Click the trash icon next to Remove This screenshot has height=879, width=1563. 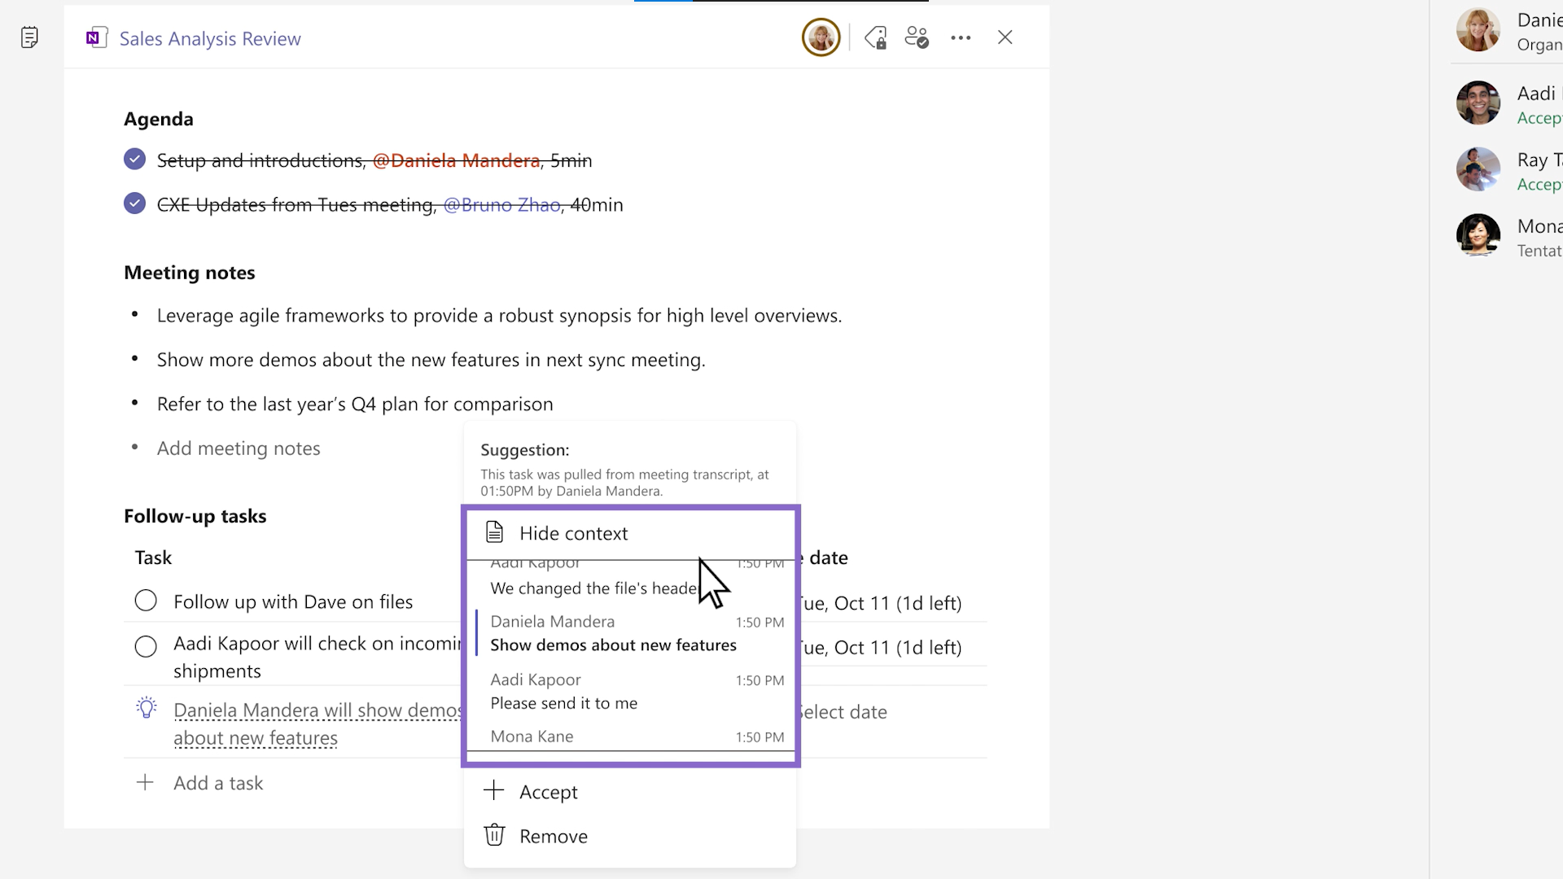(494, 835)
